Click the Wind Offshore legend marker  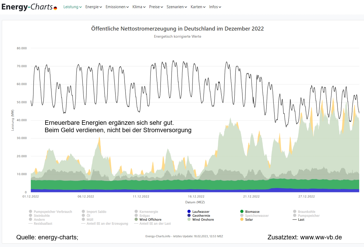tap(136, 219)
